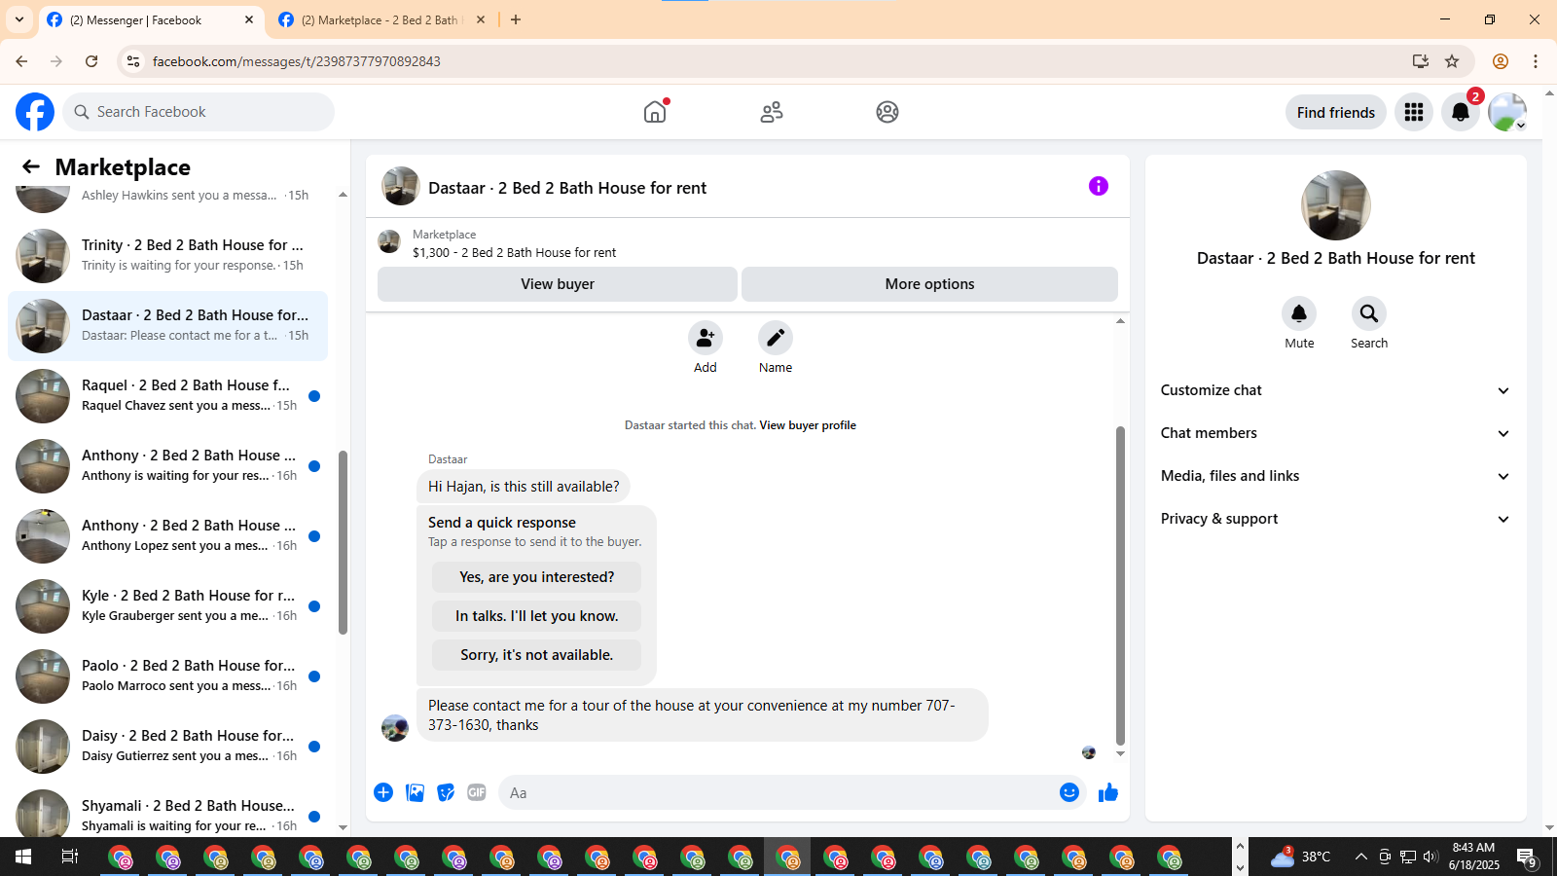The height and width of the screenshot is (876, 1557).
Task: Open the Windows Start menu
Action: click(x=23, y=857)
